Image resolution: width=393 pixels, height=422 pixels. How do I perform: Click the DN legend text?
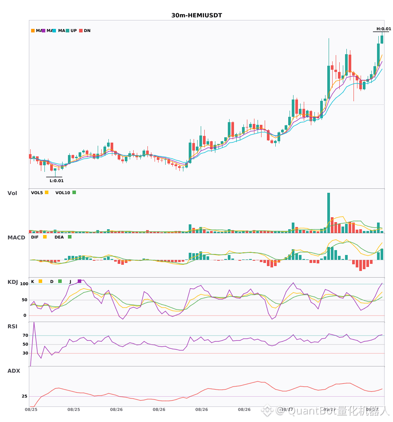click(x=87, y=31)
